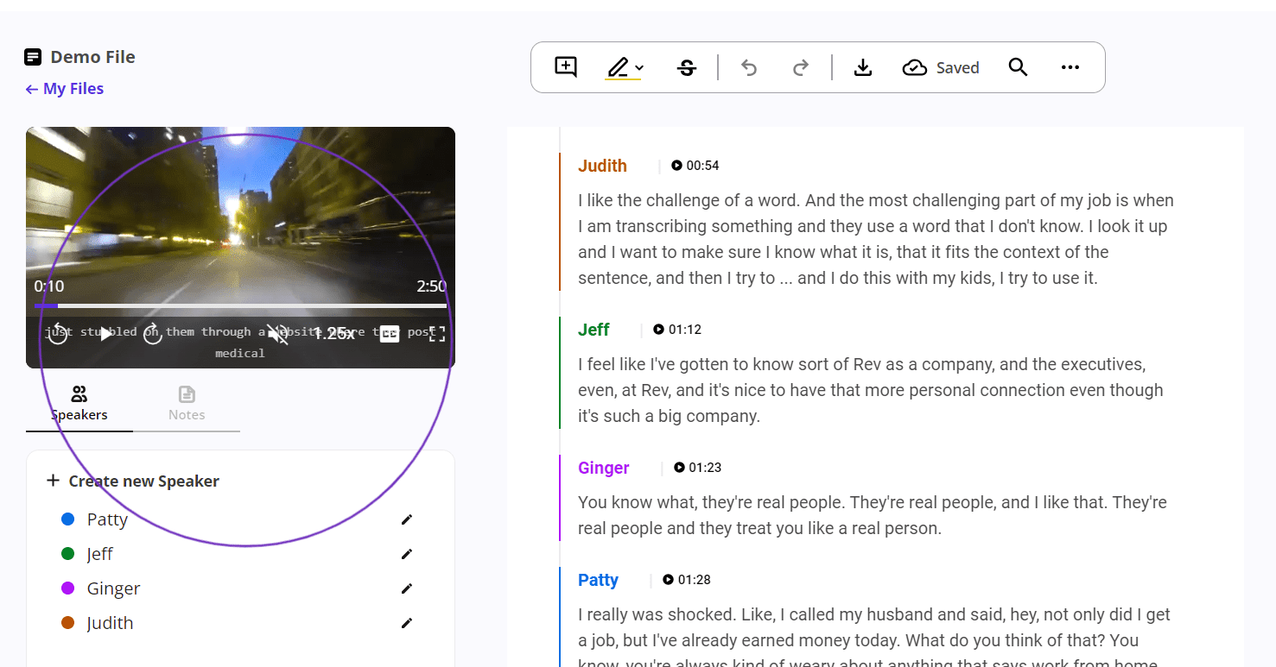Screen dimensions: 1276x667
Task: Play the video
Action: click(105, 332)
